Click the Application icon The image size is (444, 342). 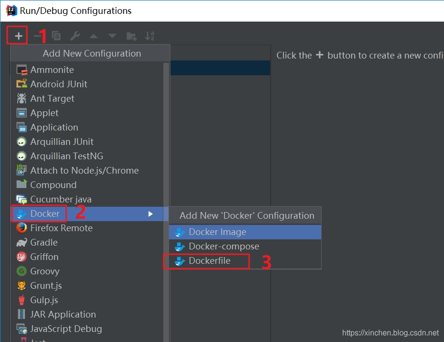(22, 127)
